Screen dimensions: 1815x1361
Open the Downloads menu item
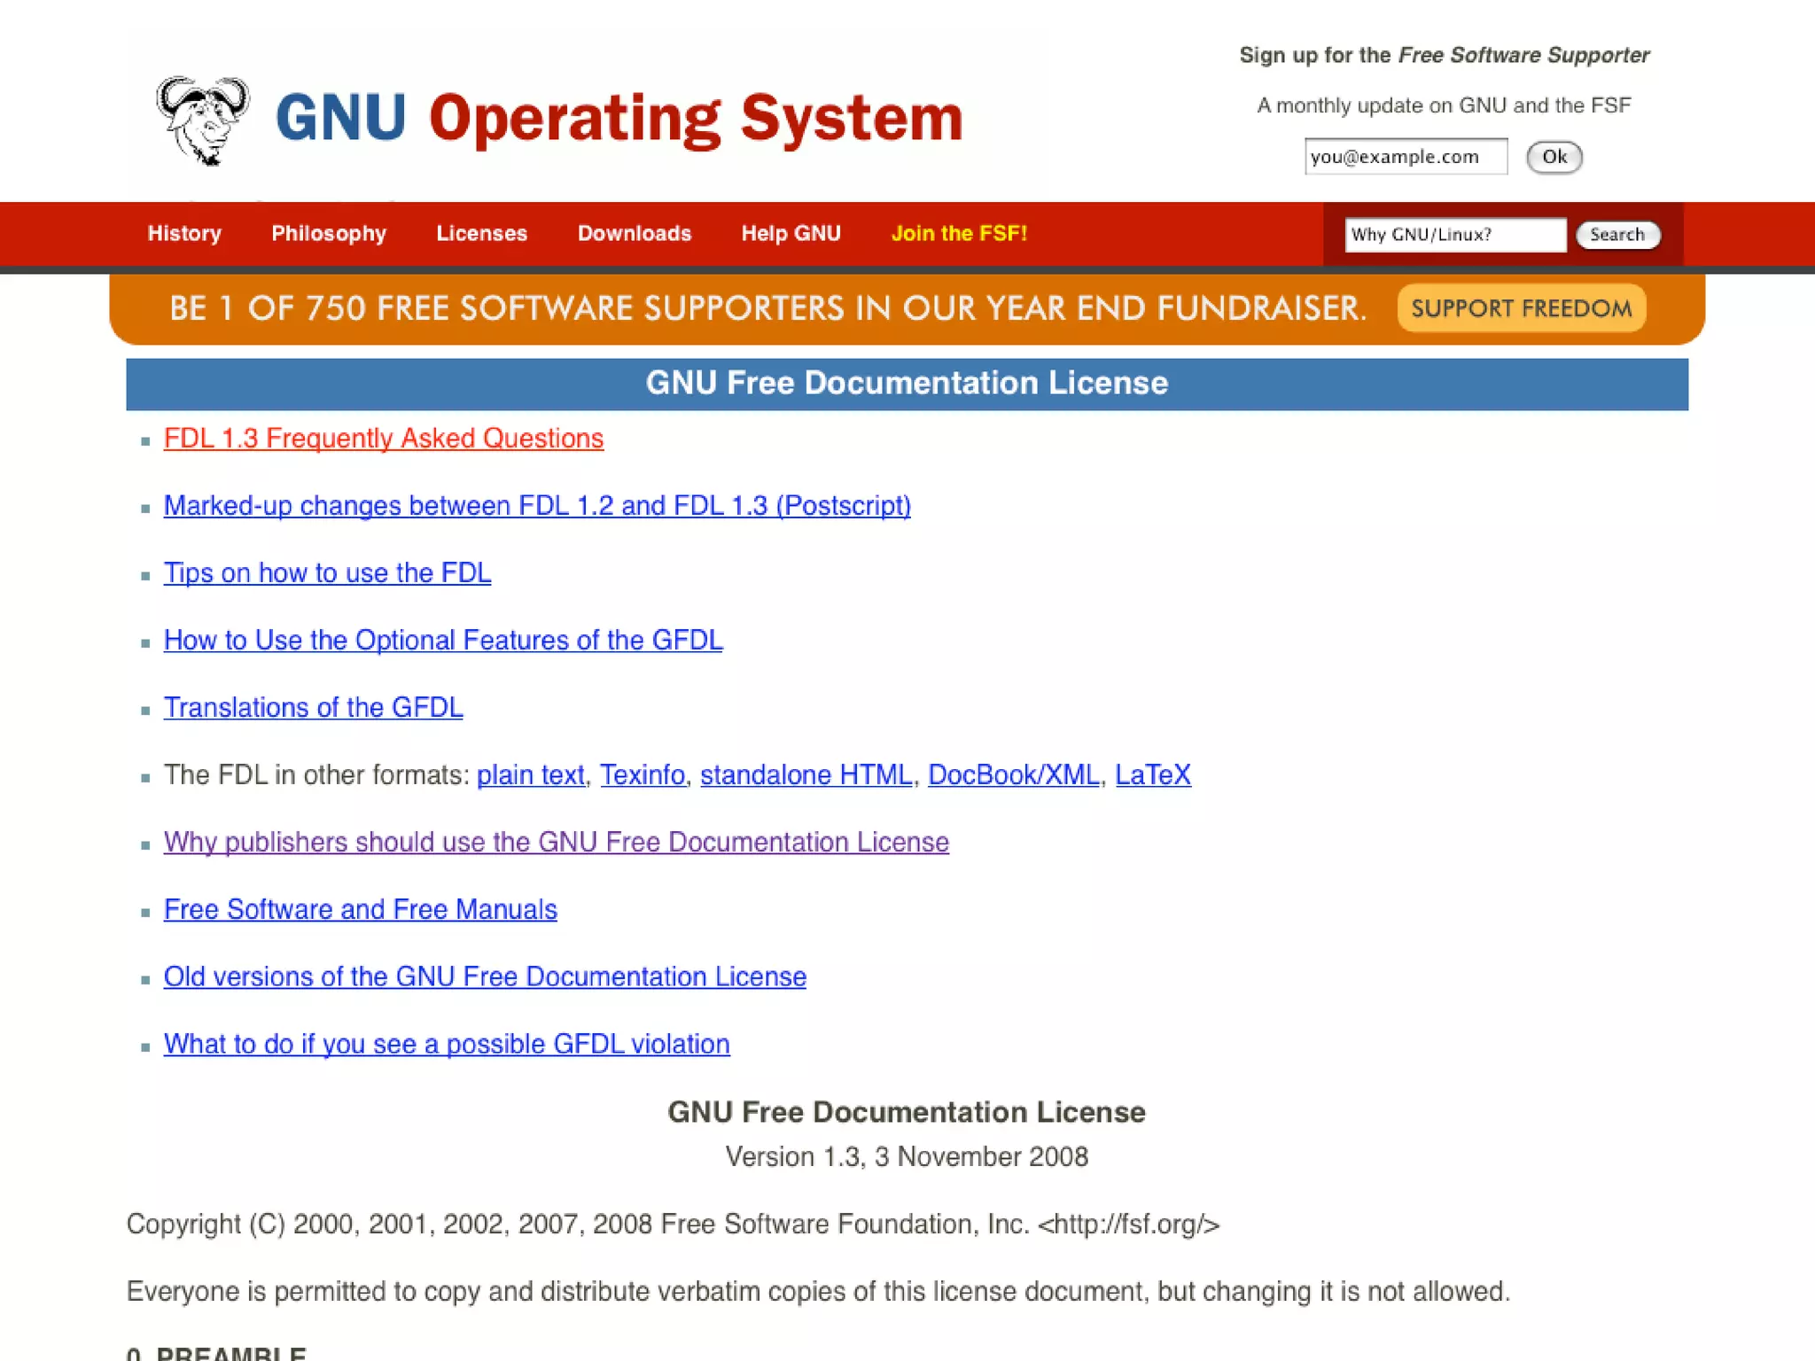click(x=635, y=234)
